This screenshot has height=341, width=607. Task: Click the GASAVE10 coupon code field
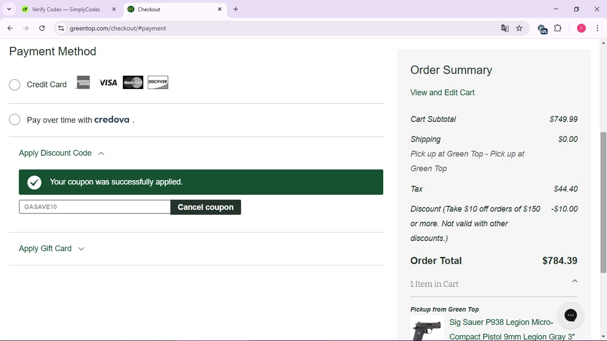[95, 207]
